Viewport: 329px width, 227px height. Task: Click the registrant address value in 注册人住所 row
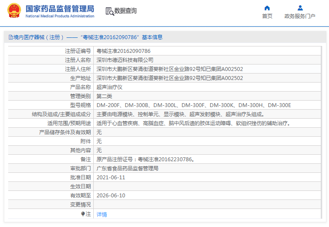pyautogui.click(x=169, y=69)
